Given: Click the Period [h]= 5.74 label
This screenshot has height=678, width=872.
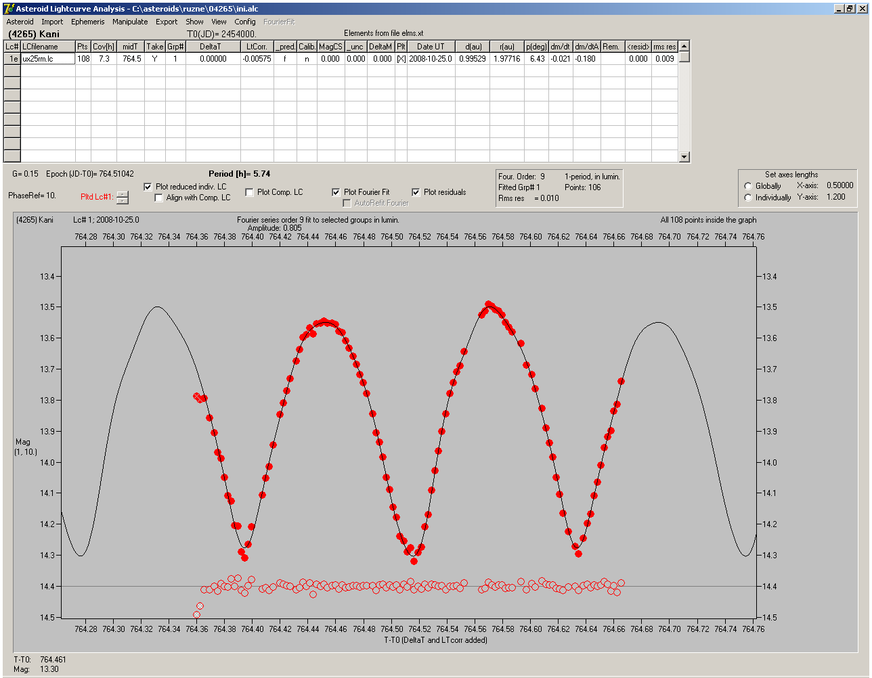Looking at the screenshot, I should (x=240, y=174).
